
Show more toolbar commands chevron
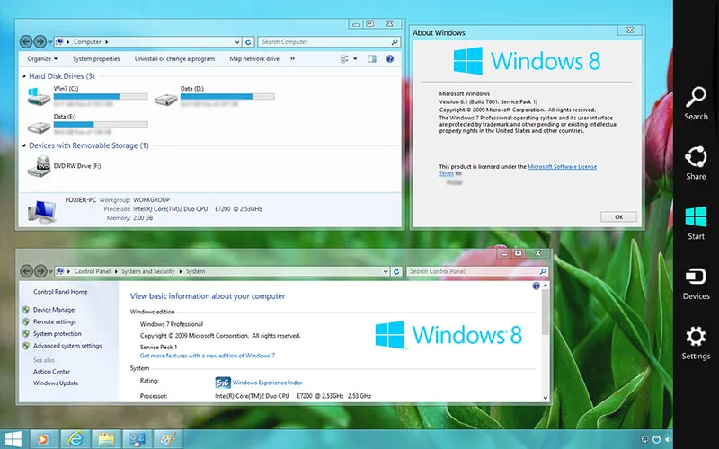click(293, 58)
